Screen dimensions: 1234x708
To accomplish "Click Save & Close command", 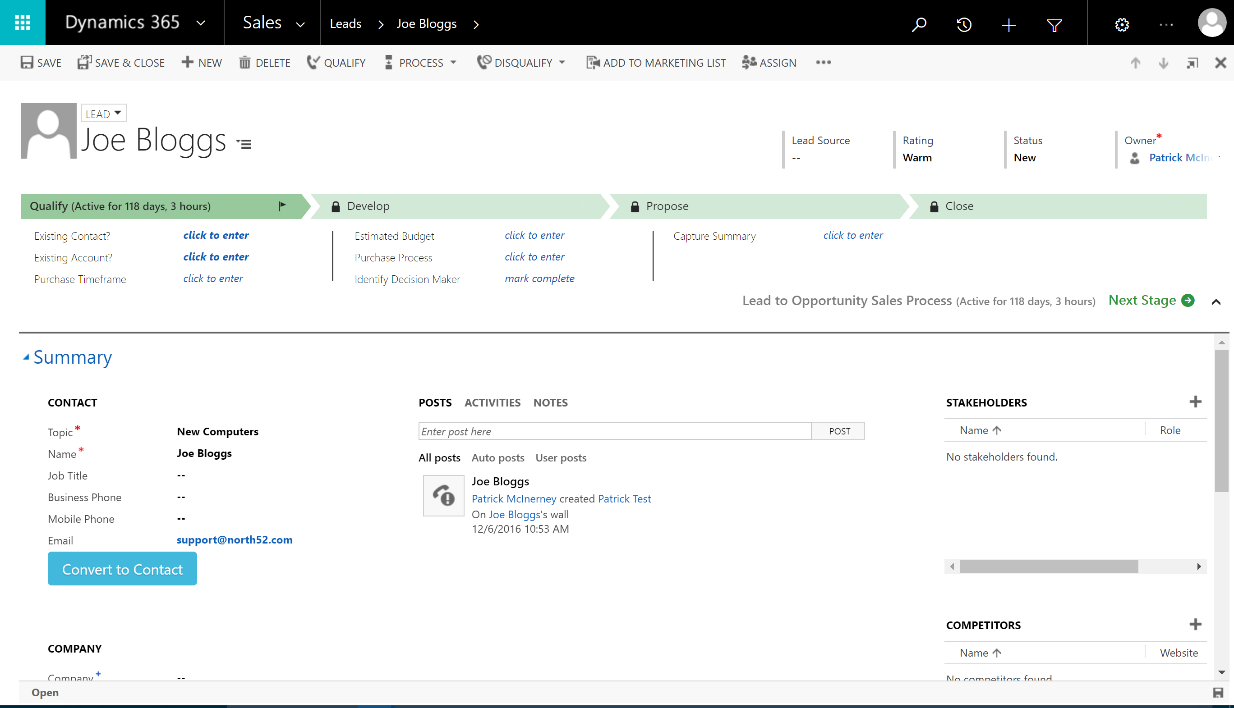I will [121, 63].
